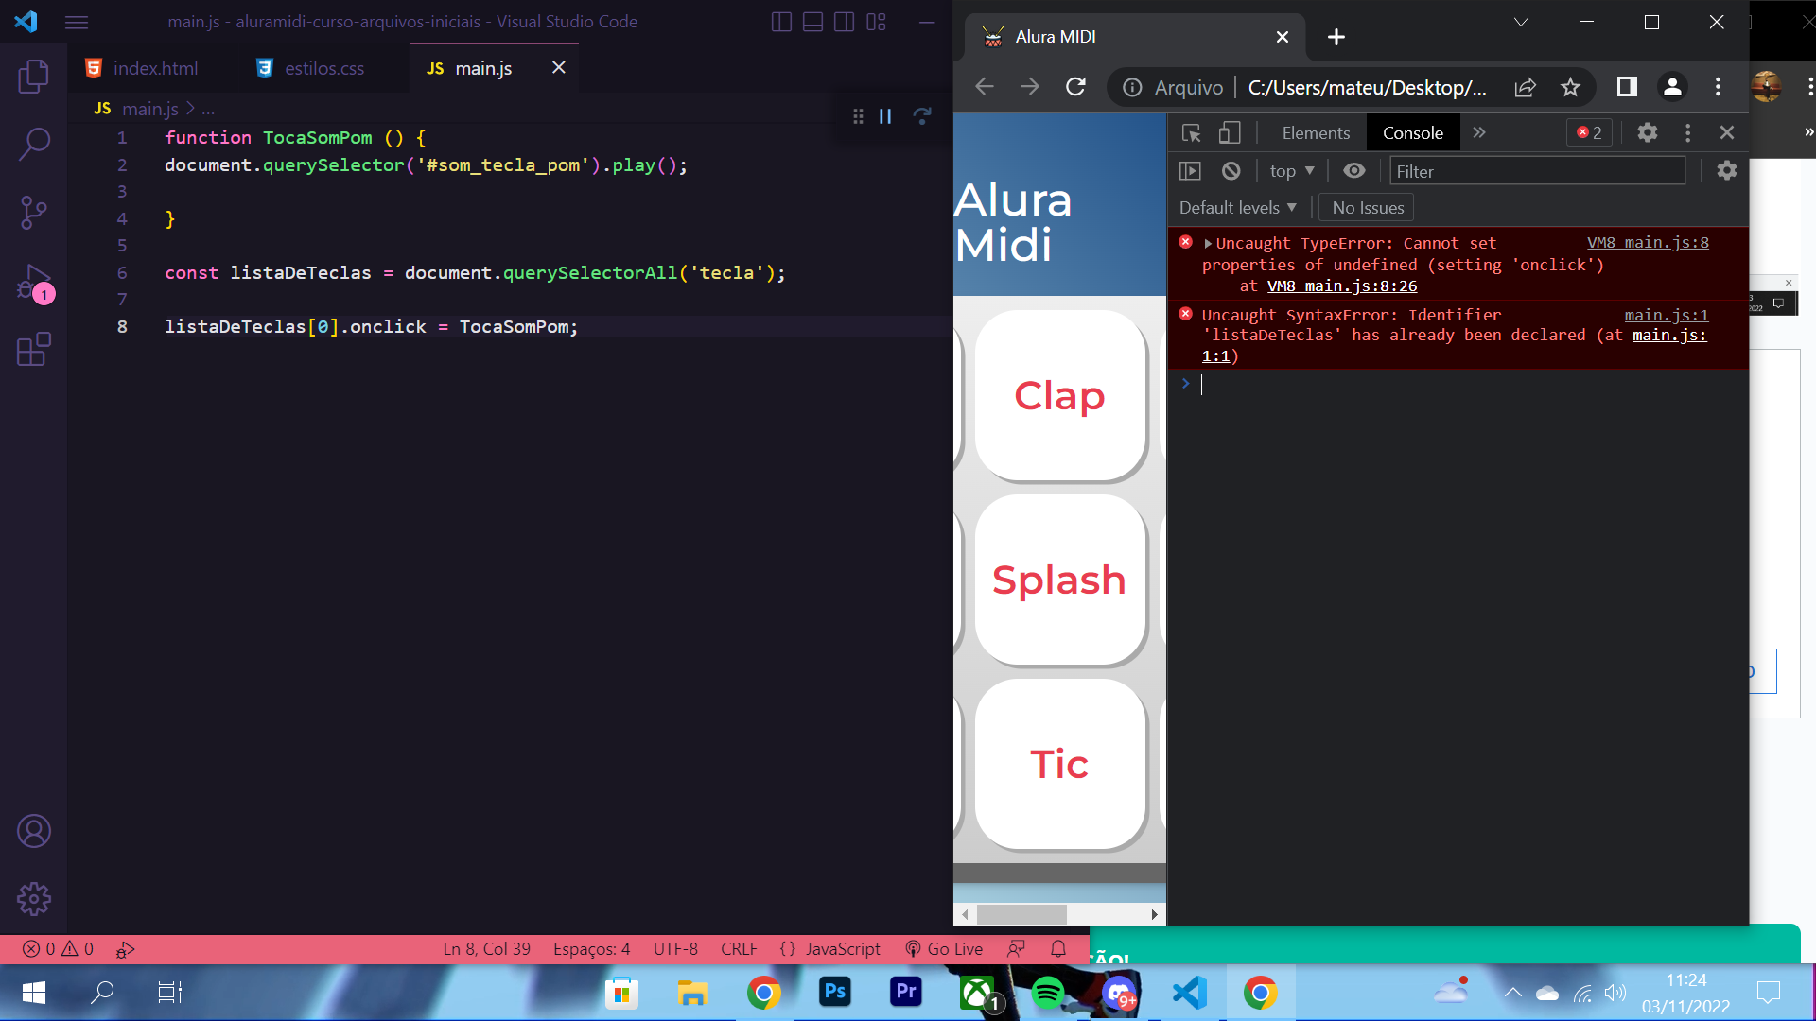Click the feedback icon in status bar

pos(1016,949)
